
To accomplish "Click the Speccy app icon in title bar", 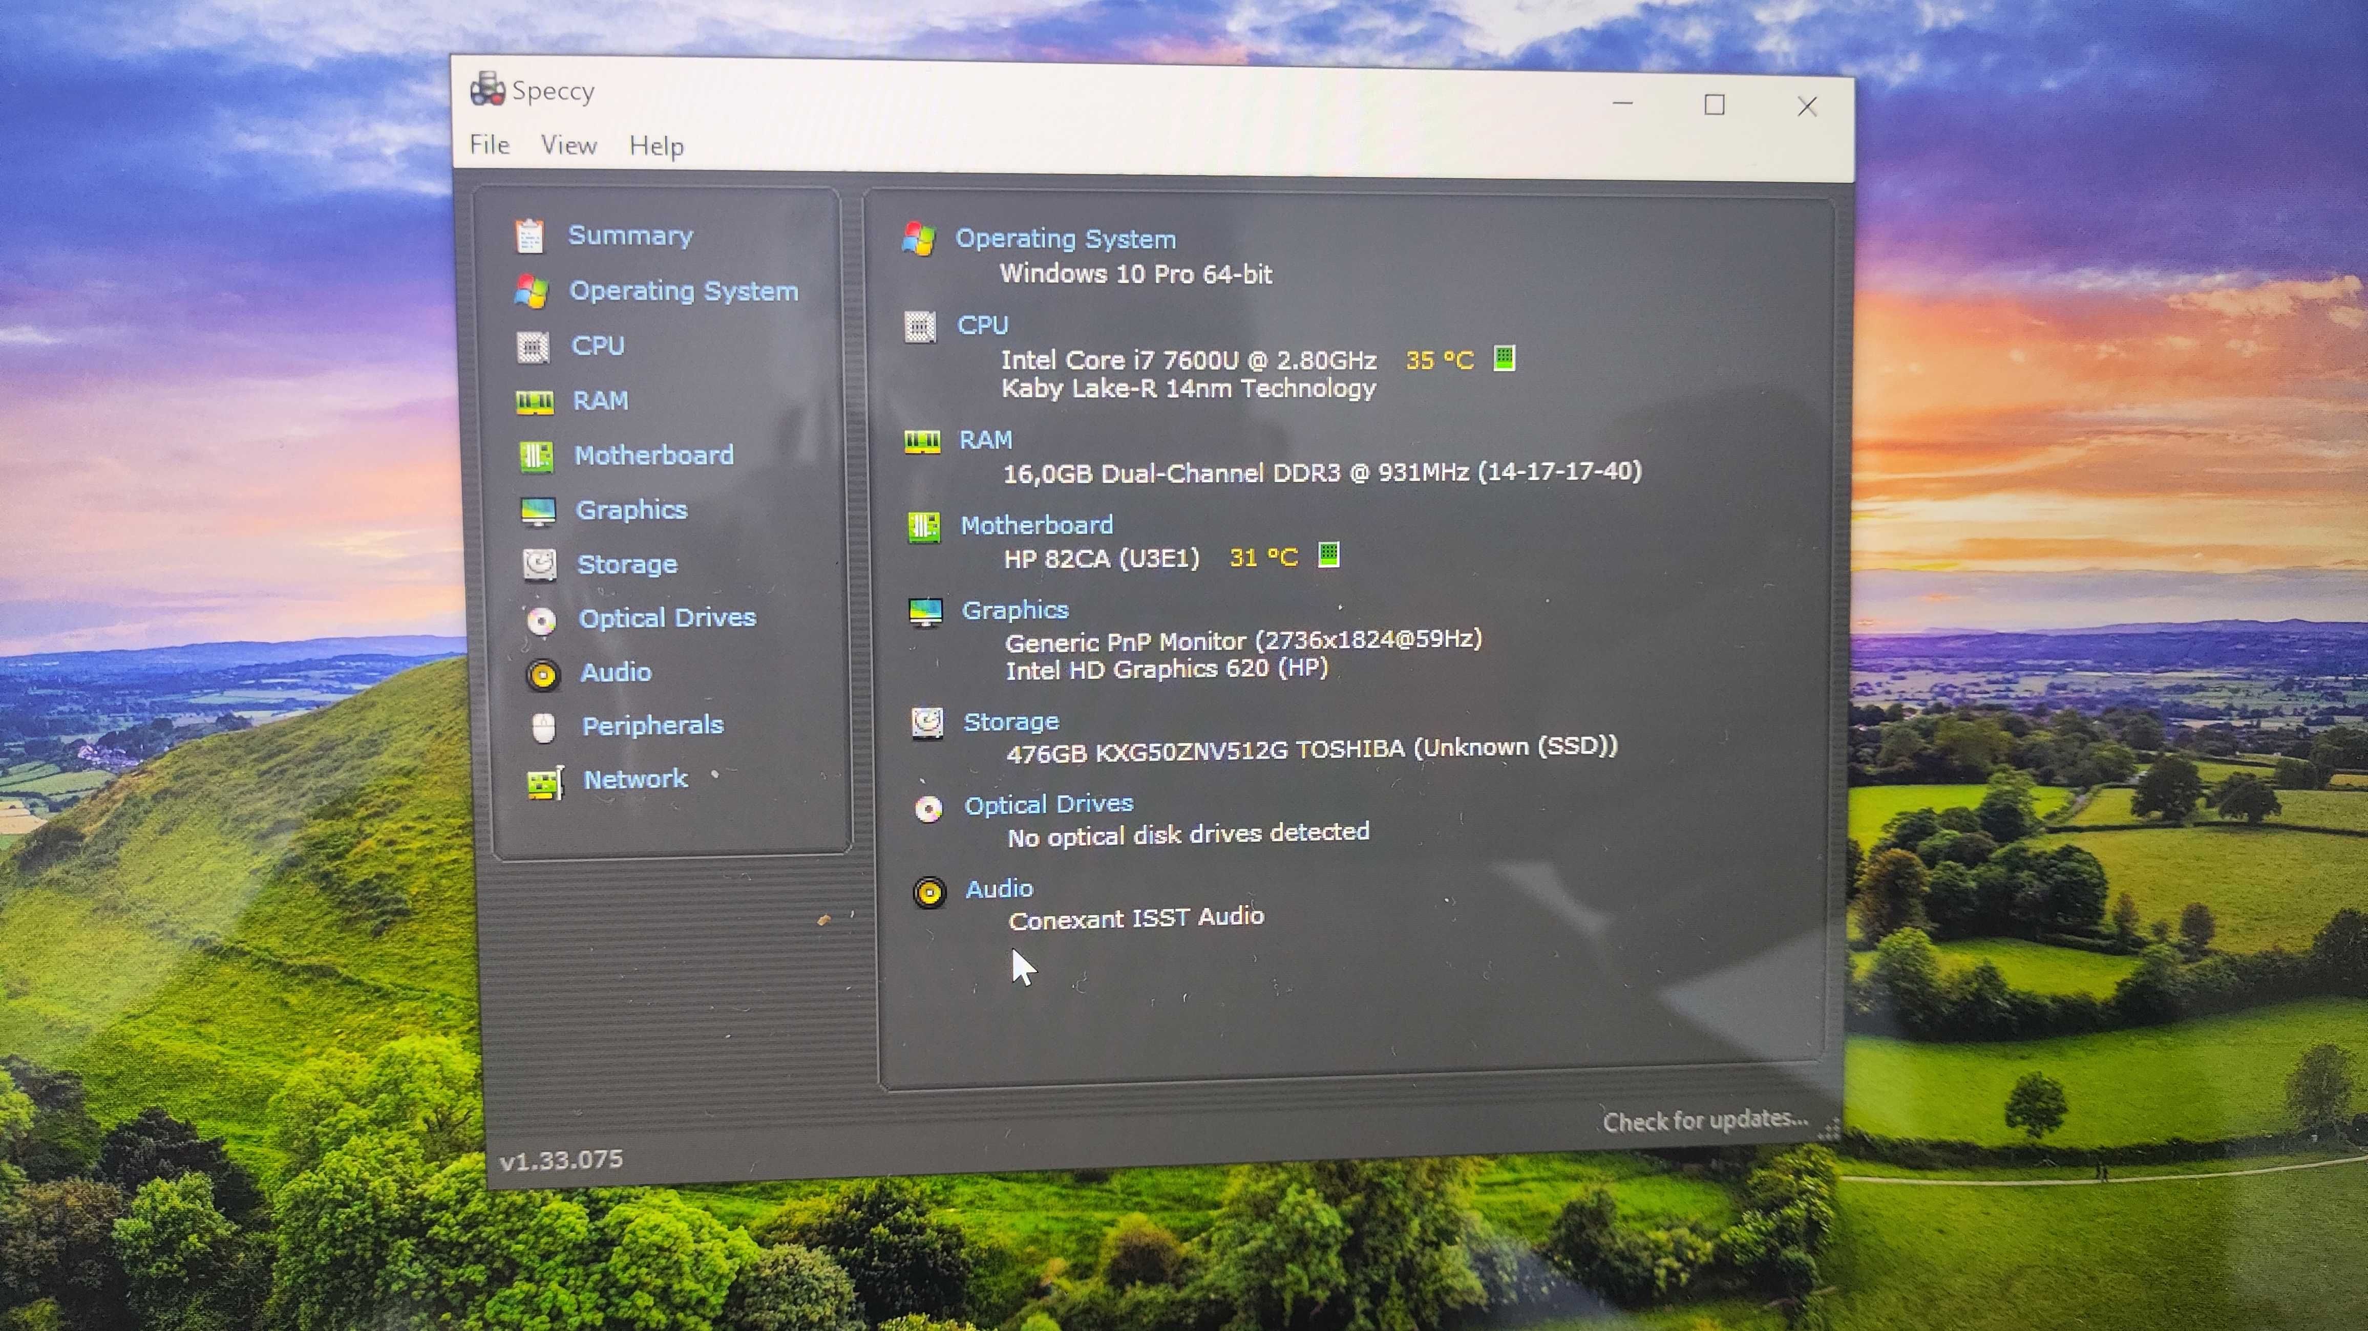I will (x=487, y=88).
